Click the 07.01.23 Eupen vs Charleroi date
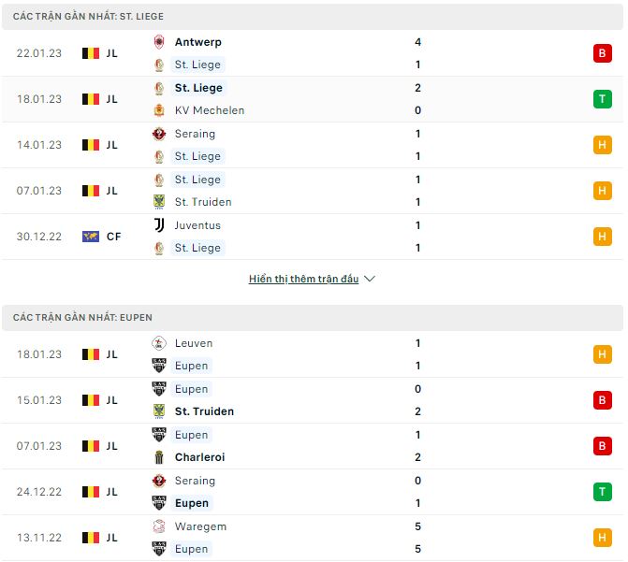Image resolution: width=628 pixels, height=562 pixels. click(x=39, y=446)
